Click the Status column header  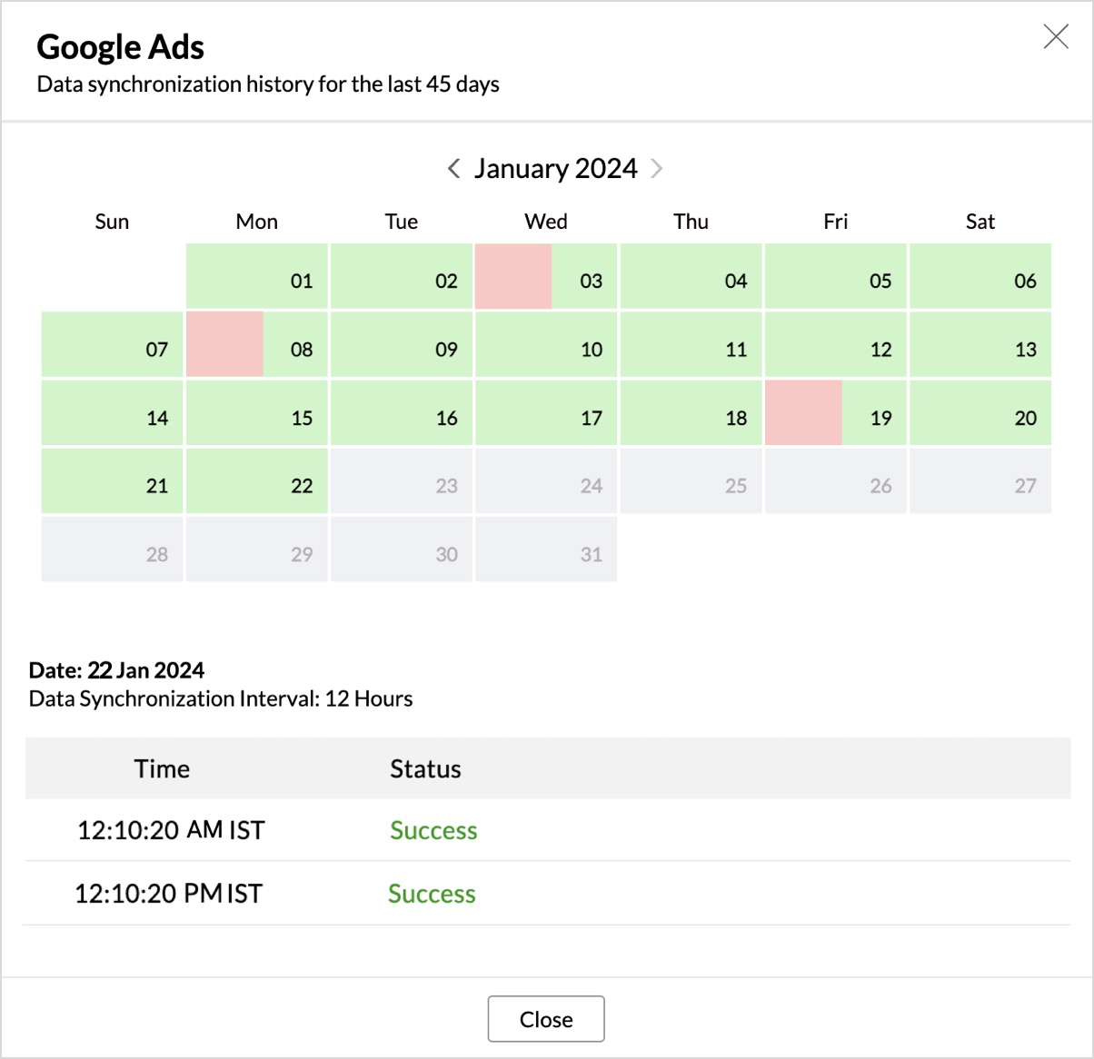point(425,768)
